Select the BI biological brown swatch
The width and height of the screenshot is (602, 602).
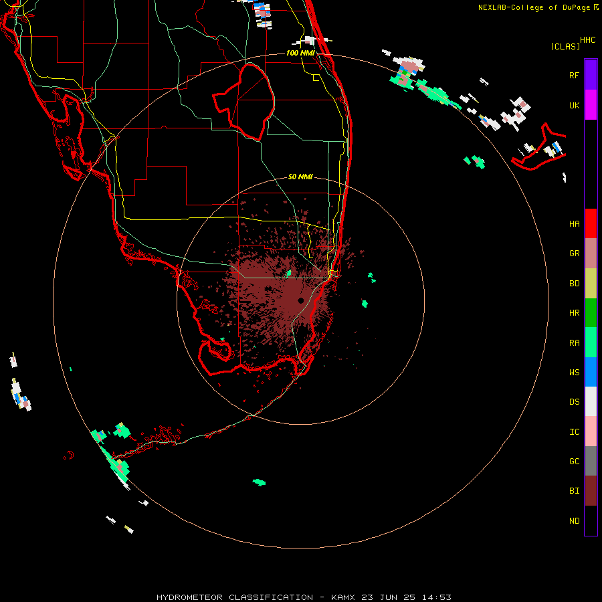(x=591, y=491)
